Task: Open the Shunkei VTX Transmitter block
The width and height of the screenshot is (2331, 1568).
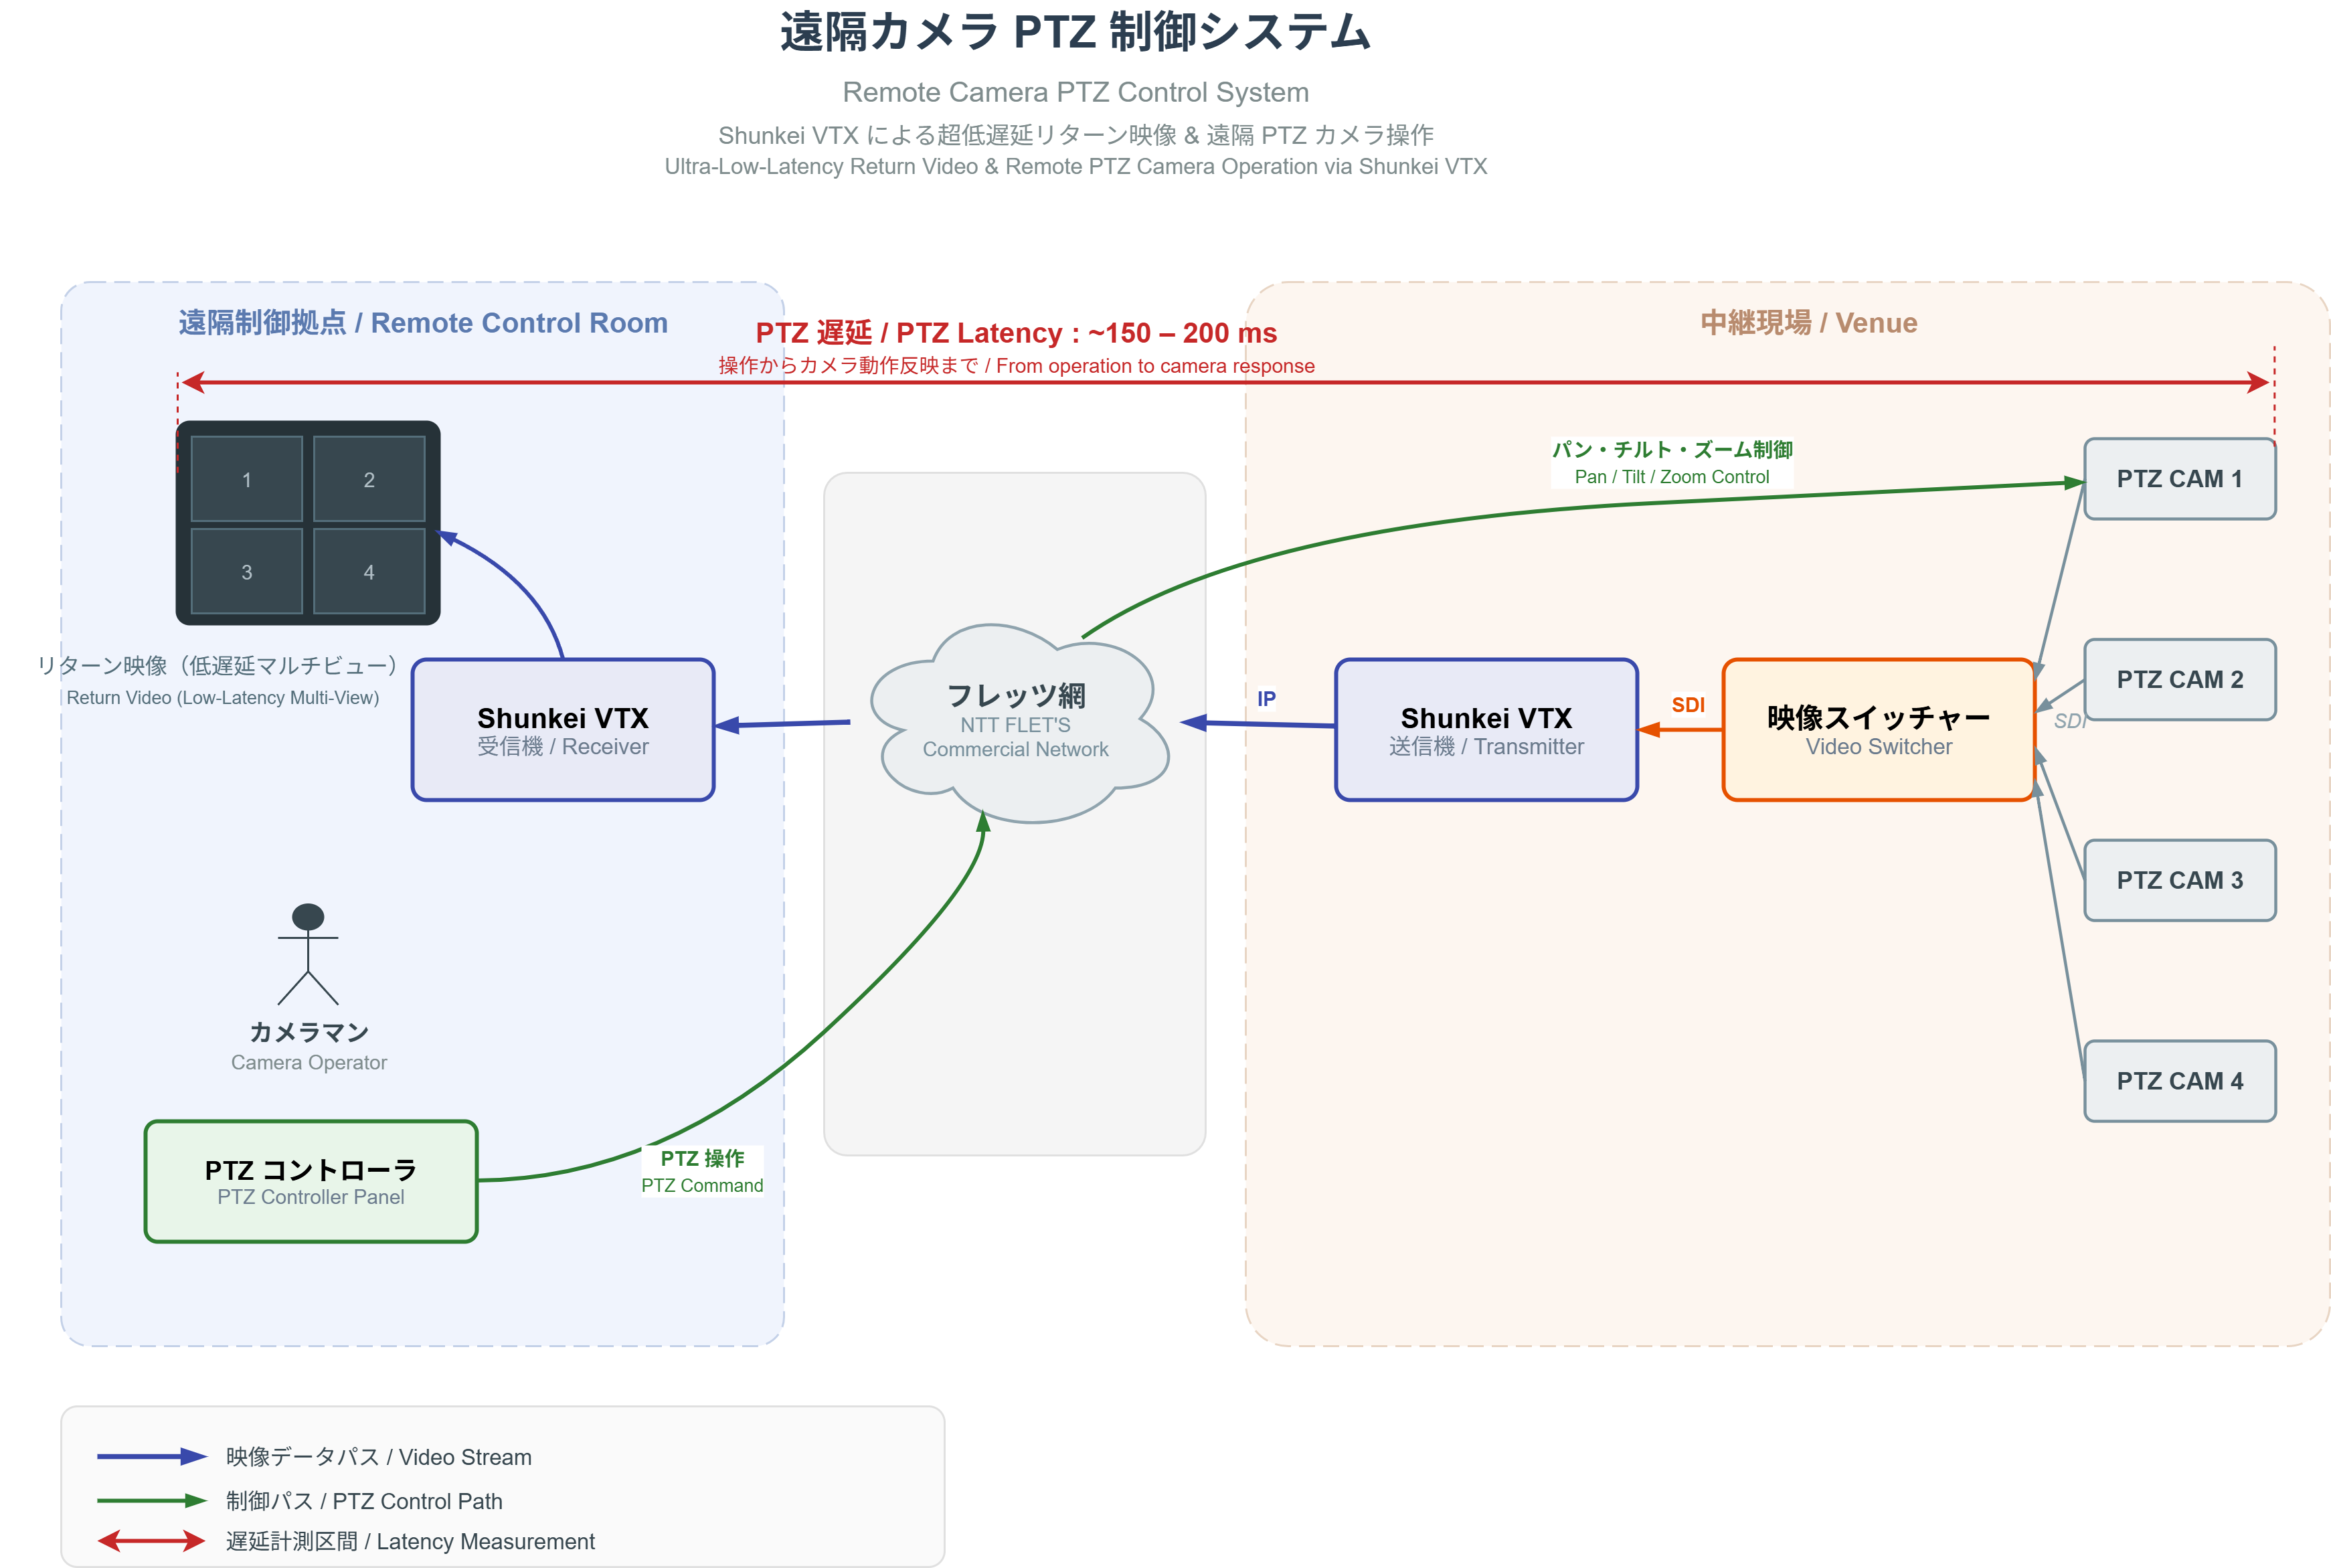Action: click(x=1486, y=731)
